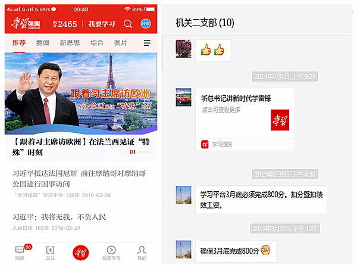The width and height of the screenshot is (357, 268).
Task: Click small 学习强国 source icon on card
Action: (205, 144)
